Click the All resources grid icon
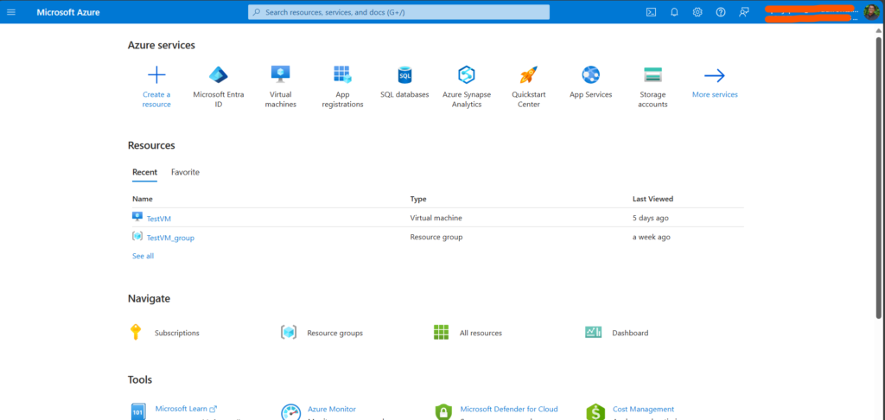The image size is (885, 420). (441, 333)
